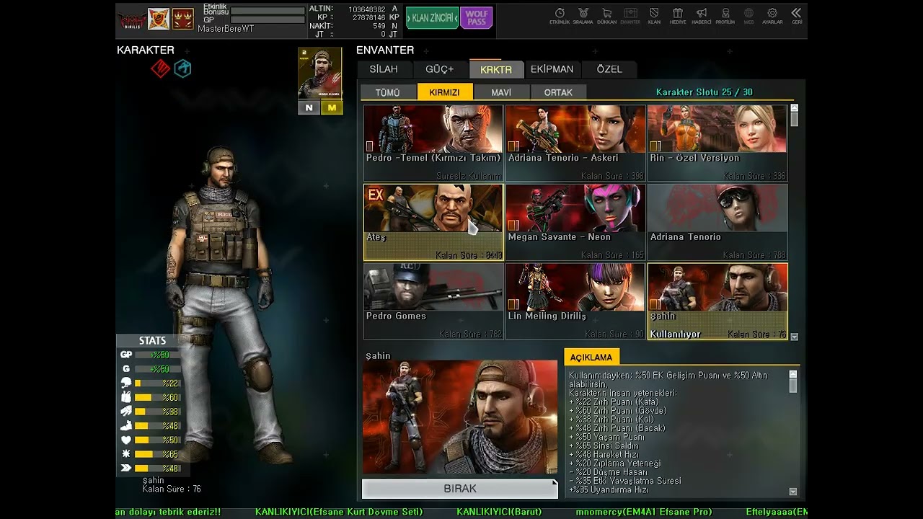Select the red team diamond icon
Screen dimensions: 923x519
click(160, 68)
